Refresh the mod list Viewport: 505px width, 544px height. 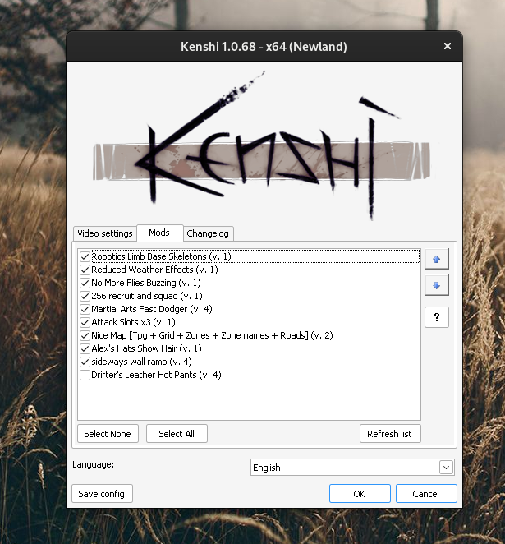coord(390,434)
